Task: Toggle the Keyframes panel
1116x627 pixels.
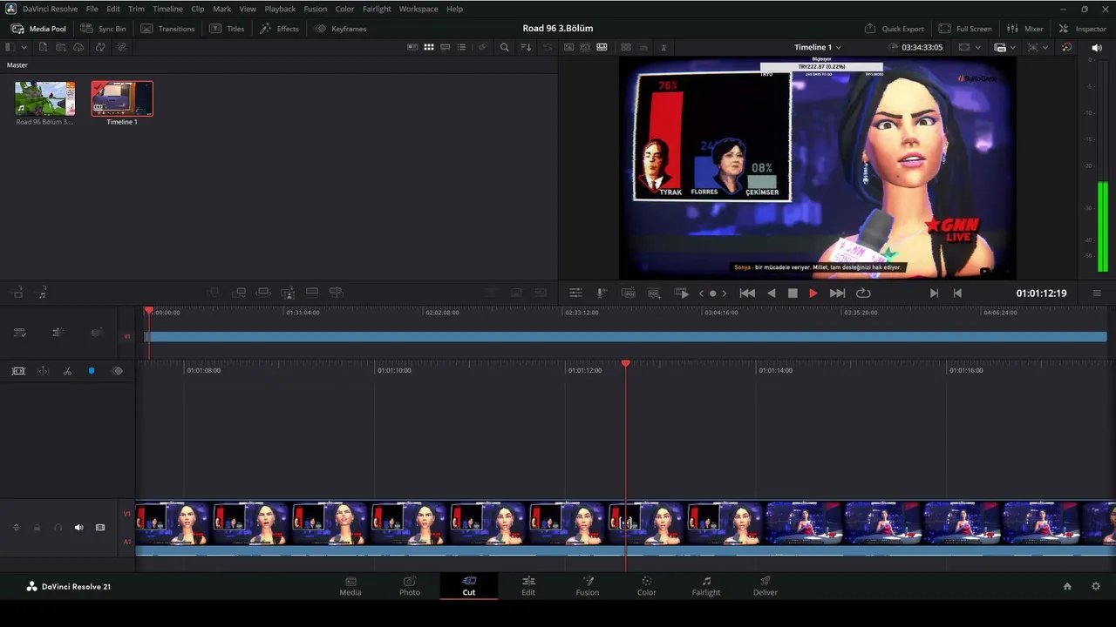Action: click(x=340, y=29)
